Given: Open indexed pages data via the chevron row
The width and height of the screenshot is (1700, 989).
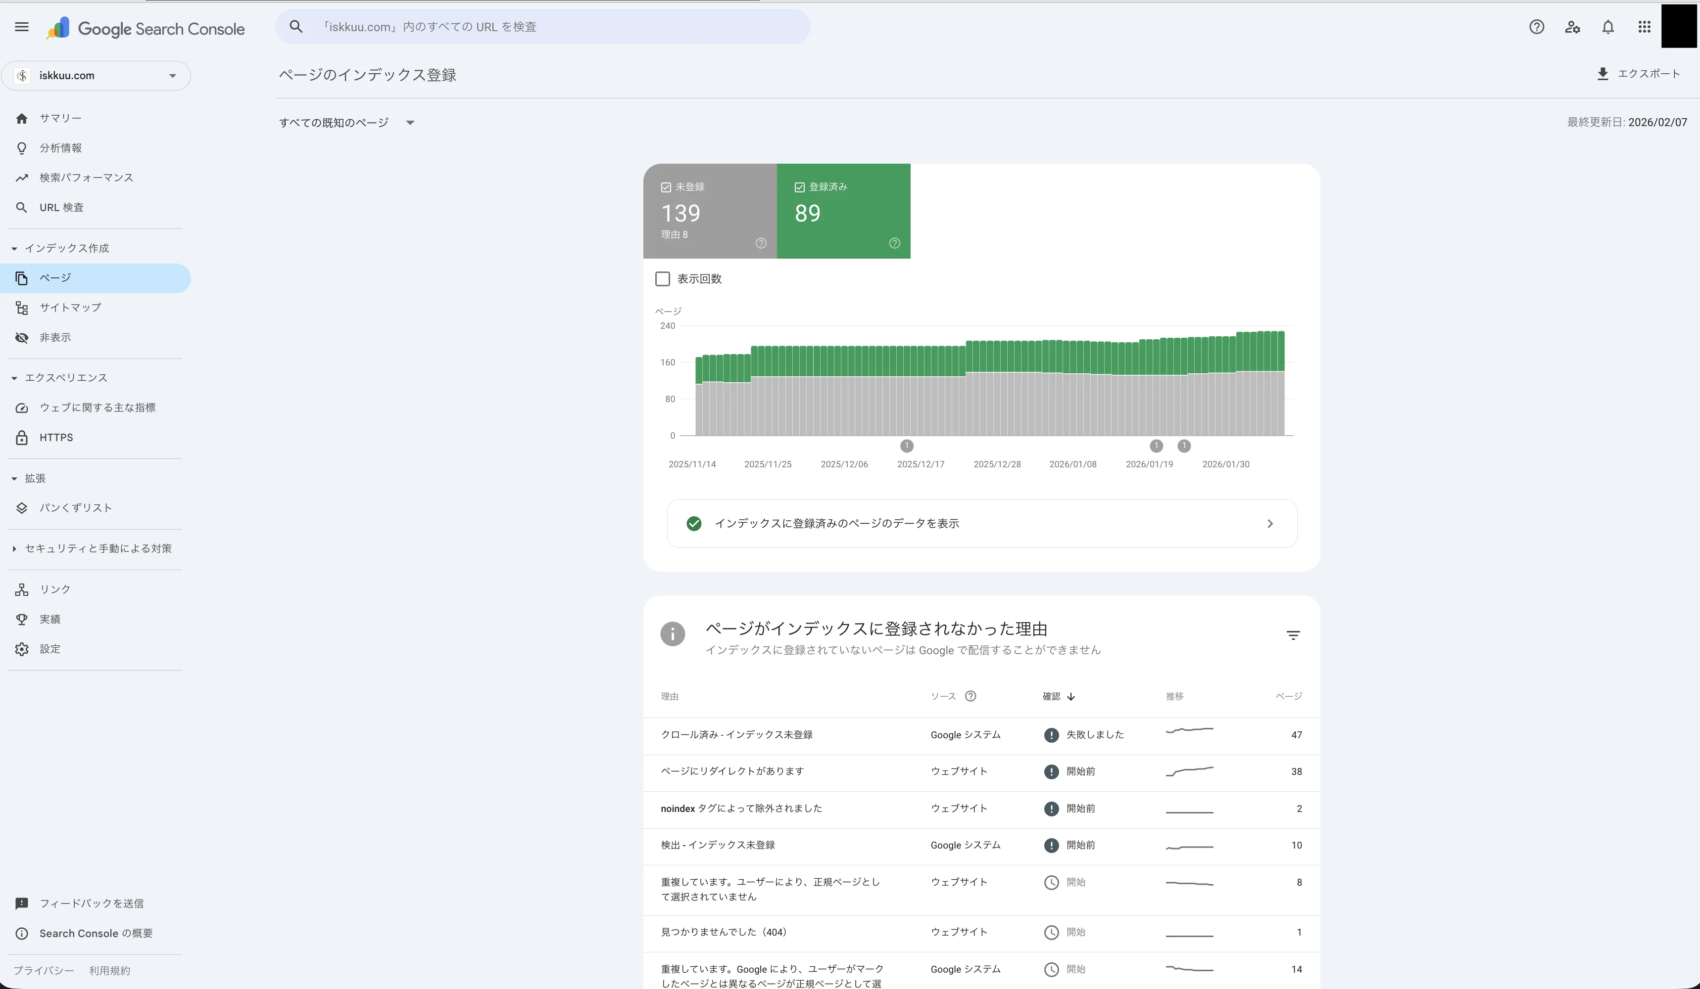Looking at the screenshot, I should coord(1271,524).
